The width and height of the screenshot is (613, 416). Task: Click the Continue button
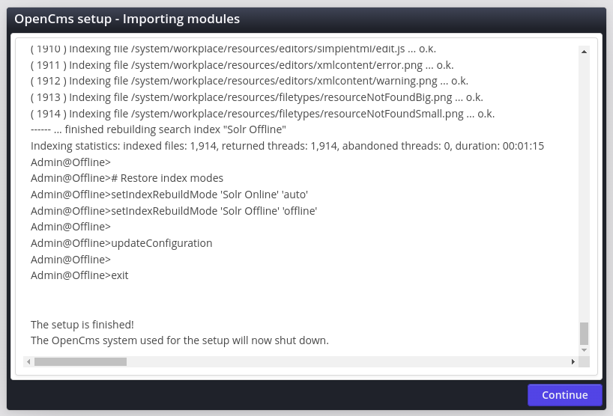tap(564, 395)
